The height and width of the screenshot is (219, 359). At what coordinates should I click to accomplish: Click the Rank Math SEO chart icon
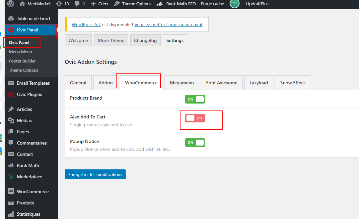[160, 4]
